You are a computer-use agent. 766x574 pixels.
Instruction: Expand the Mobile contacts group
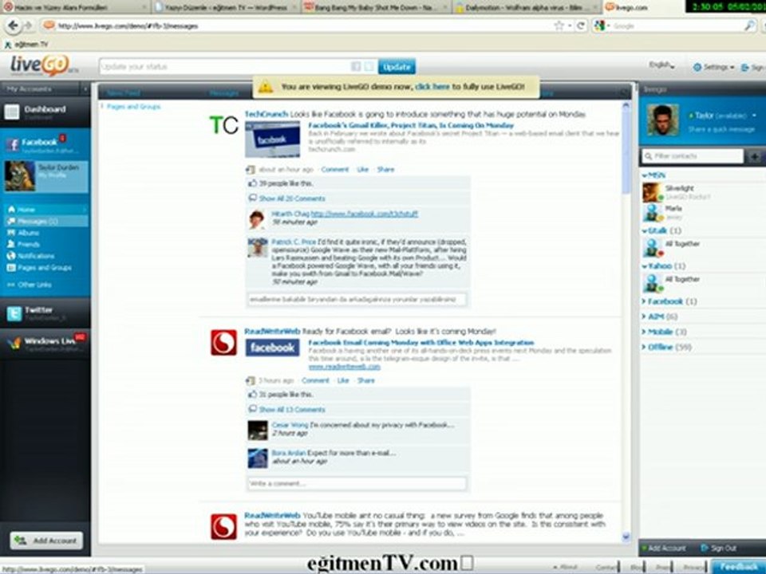coord(664,332)
